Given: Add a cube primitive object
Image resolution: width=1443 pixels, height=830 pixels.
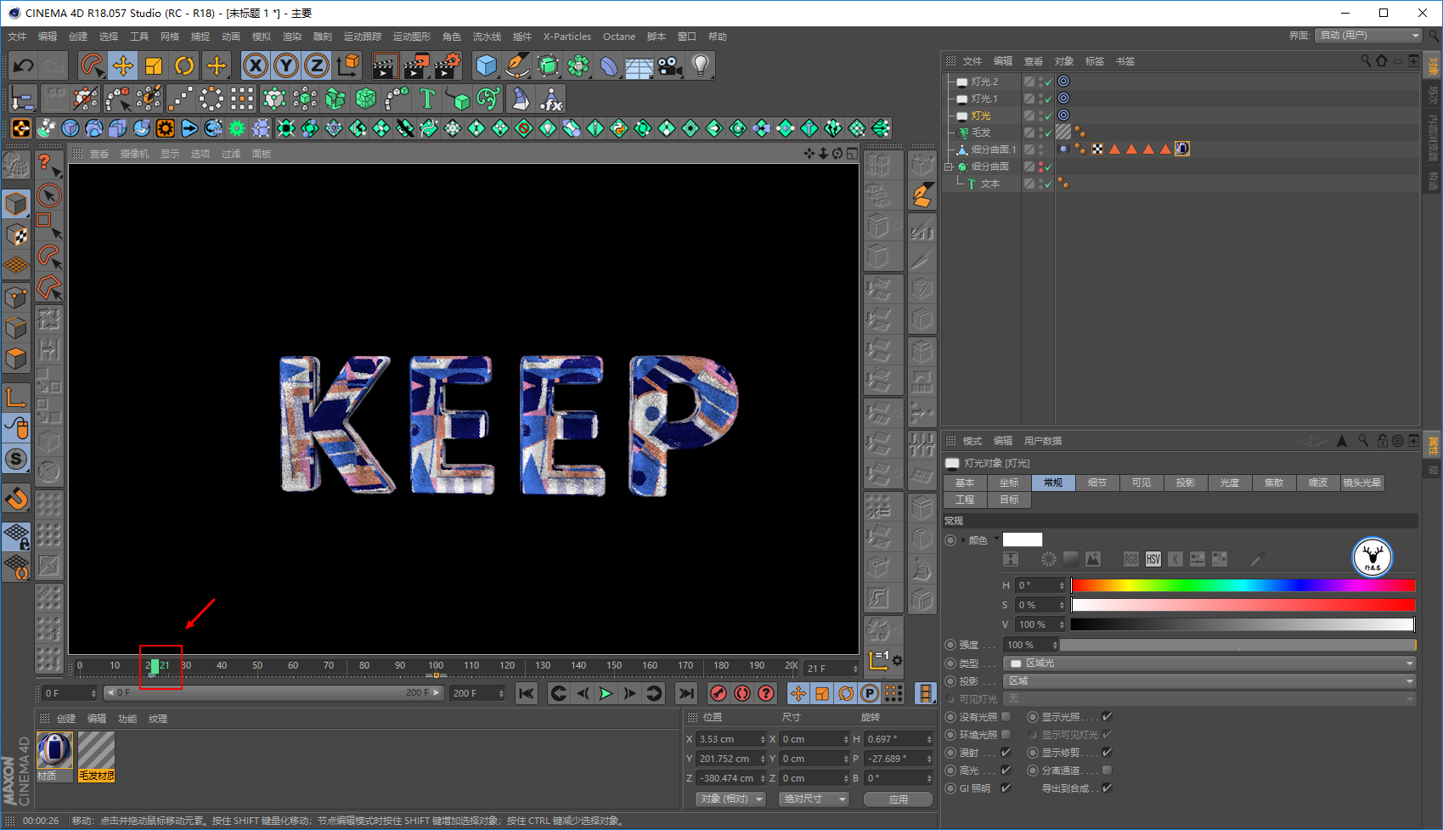Looking at the screenshot, I should [486, 65].
